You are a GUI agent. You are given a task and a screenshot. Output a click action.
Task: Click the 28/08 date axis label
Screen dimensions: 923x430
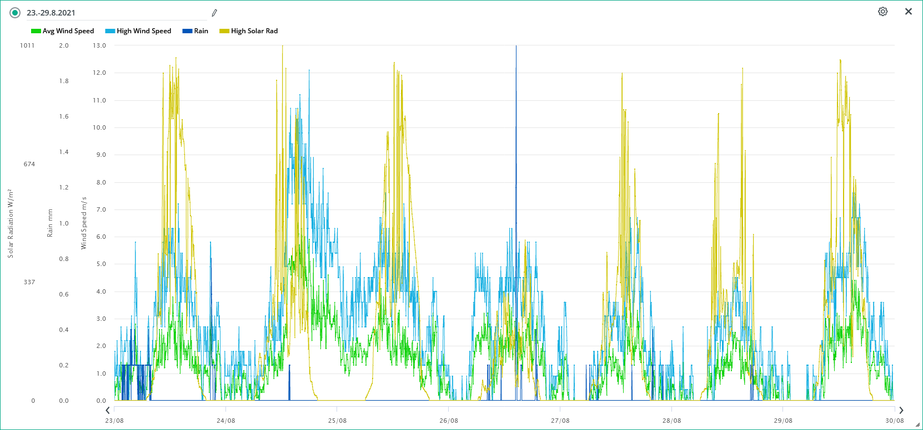[671, 421]
